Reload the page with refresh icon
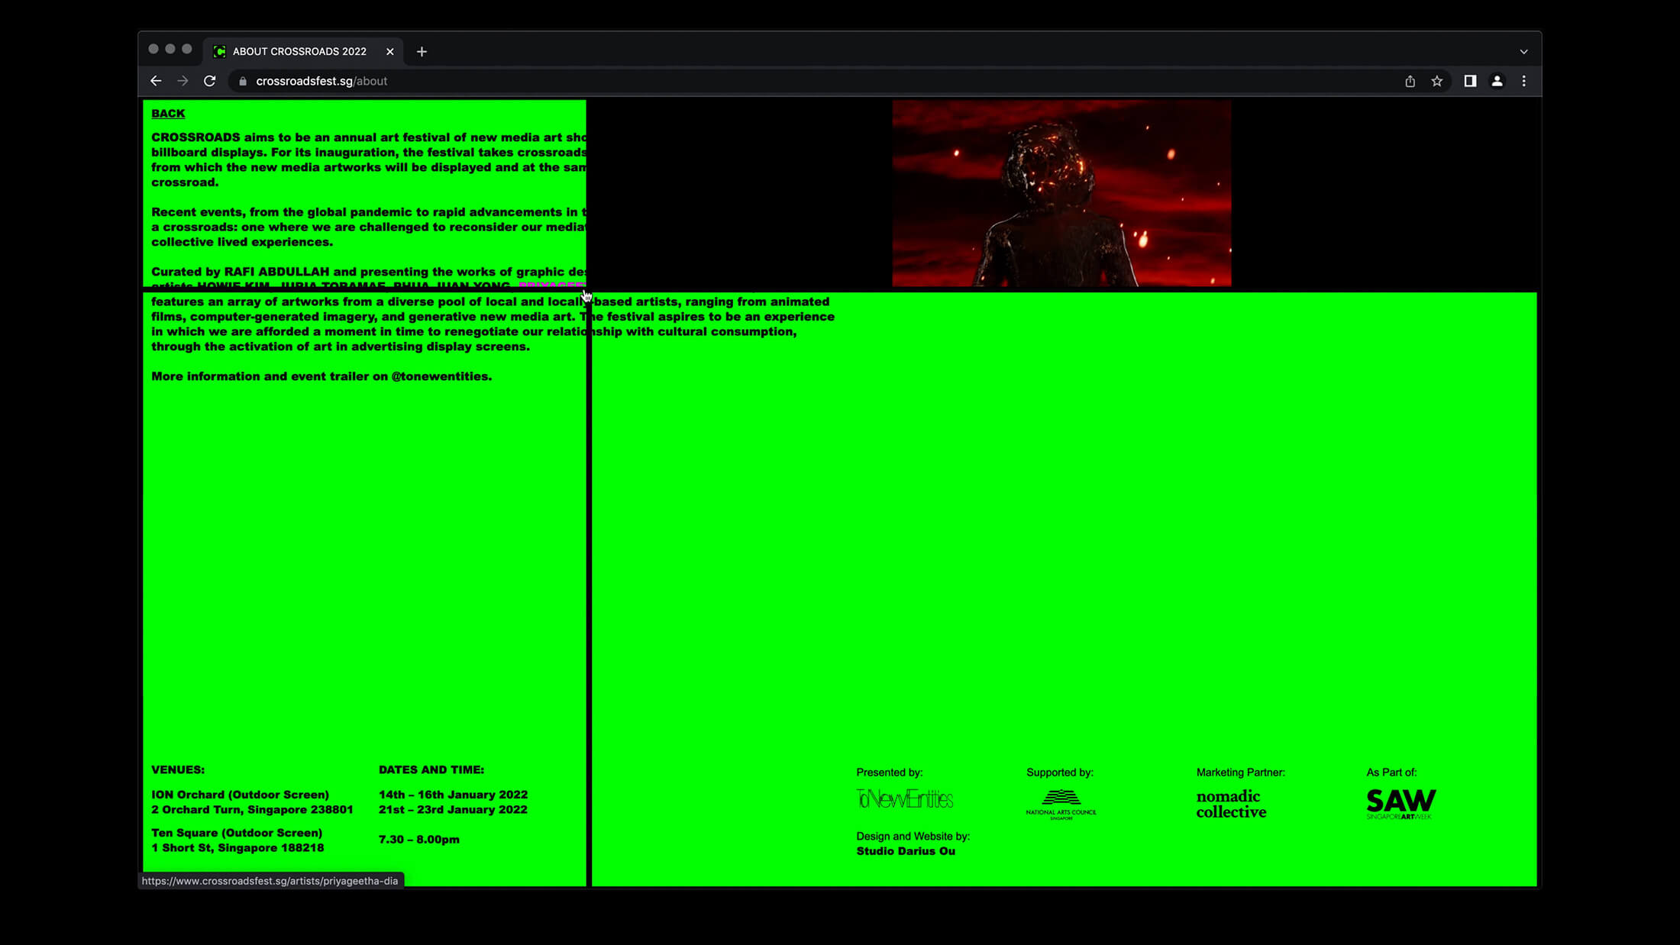This screenshot has height=945, width=1680. [x=210, y=81]
